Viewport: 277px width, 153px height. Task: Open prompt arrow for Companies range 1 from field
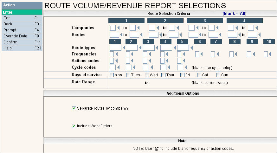118,28
